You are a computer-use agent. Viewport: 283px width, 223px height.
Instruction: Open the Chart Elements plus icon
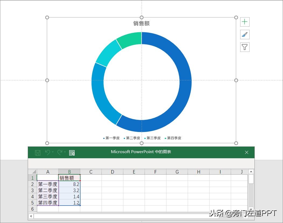pyautogui.click(x=244, y=22)
